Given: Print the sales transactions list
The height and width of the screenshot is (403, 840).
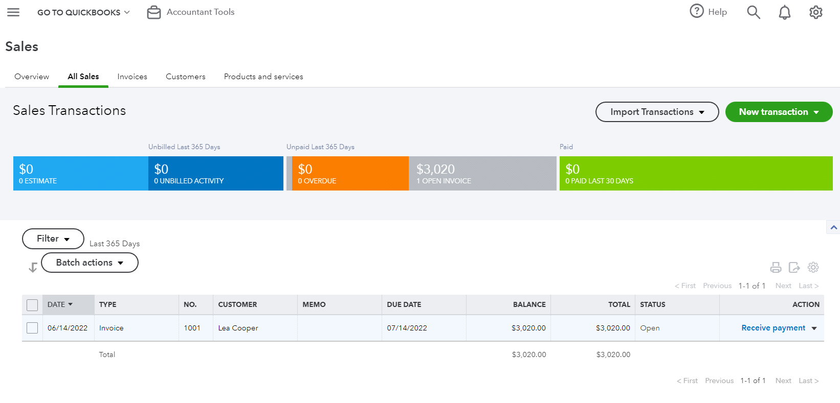Looking at the screenshot, I should click(x=776, y=267).
